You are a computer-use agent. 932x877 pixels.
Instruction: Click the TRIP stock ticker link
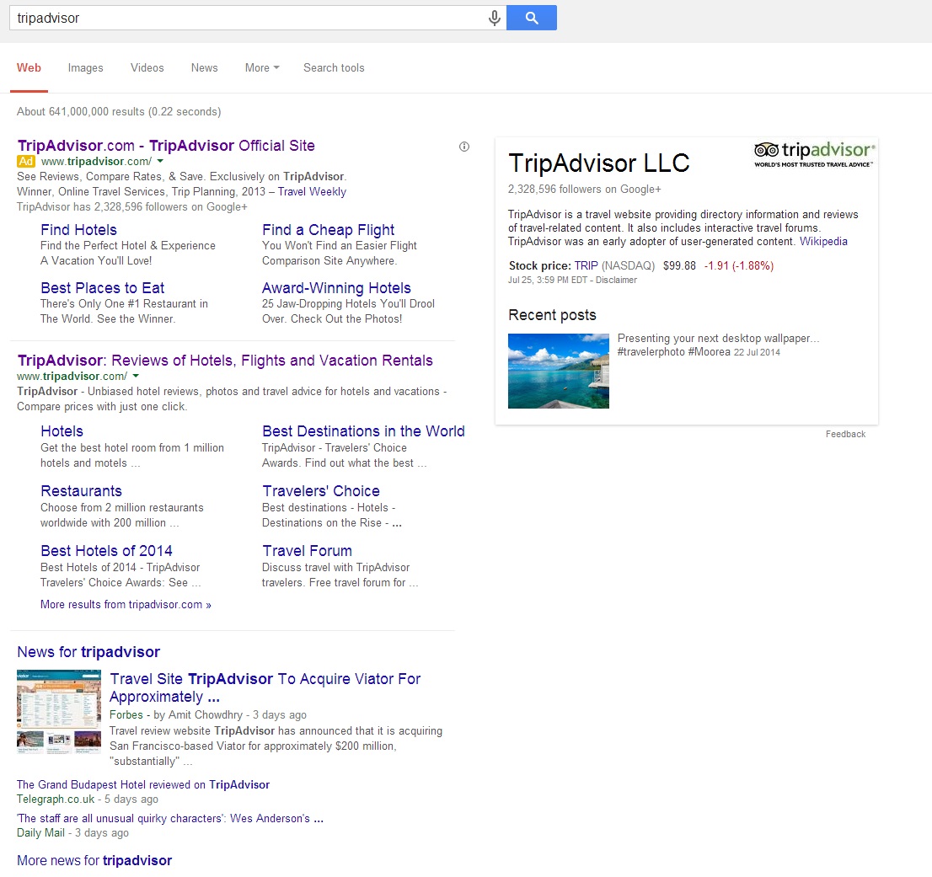586,266
